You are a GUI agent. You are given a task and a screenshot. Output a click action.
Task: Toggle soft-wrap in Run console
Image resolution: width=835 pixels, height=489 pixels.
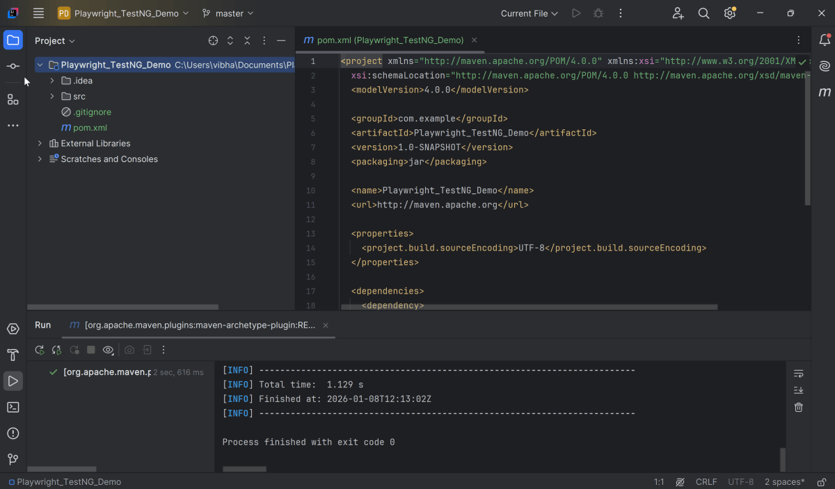799,374
